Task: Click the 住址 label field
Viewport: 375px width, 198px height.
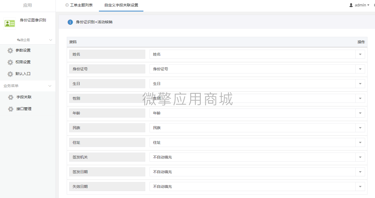Action: 107,142
